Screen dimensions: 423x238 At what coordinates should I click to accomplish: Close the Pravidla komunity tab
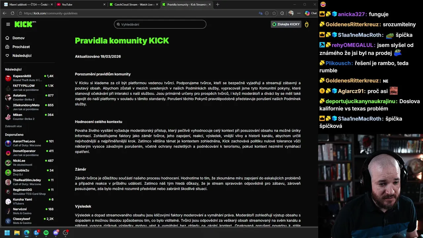(210, 4)
